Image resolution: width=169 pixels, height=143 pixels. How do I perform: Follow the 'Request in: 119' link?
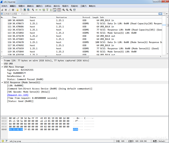[x=18, y=95]
